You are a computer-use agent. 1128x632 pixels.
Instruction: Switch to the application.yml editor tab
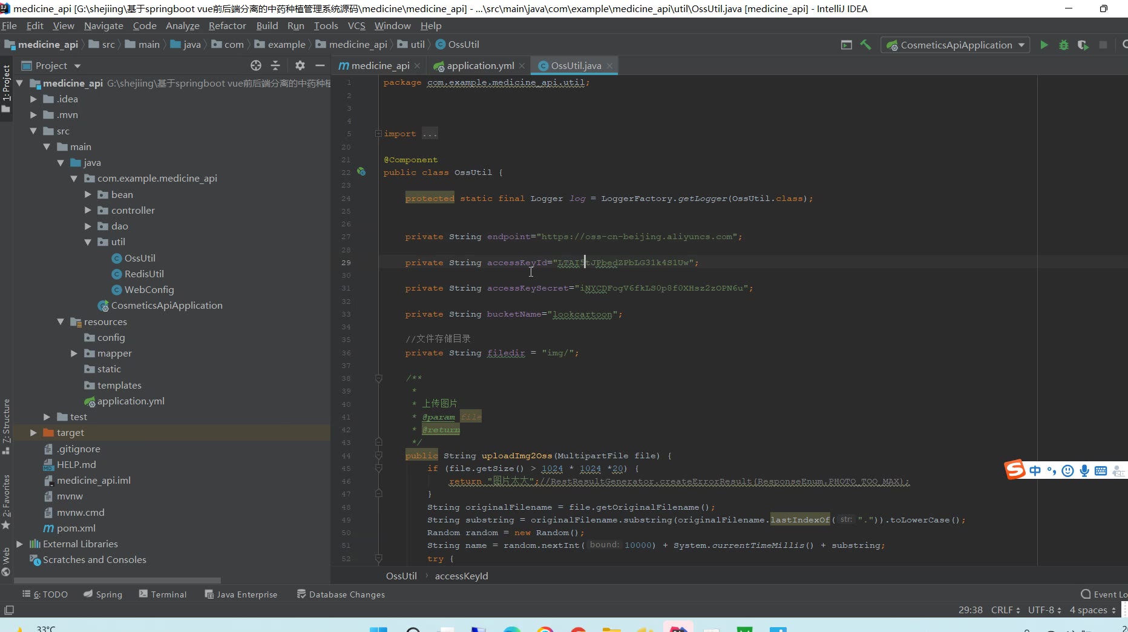(x=480, y=65)
